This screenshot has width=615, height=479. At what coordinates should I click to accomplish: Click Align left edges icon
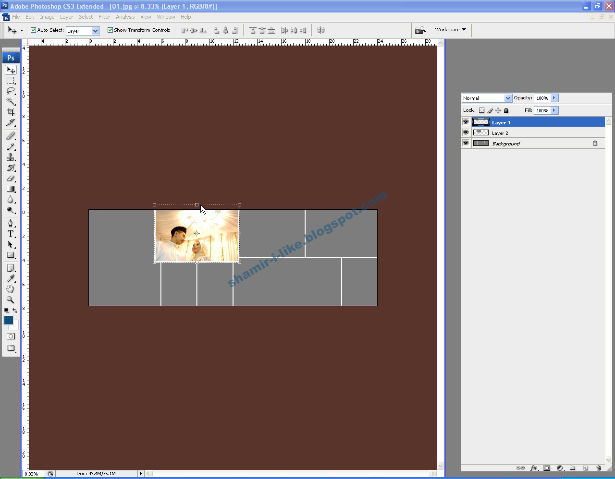click(216, 30)
